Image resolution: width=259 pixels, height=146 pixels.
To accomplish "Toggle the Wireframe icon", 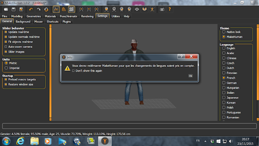I will pos(64,9).
